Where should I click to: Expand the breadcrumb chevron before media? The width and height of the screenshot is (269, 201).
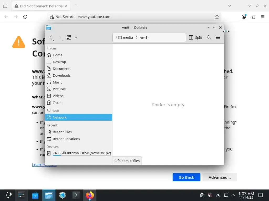[x=116, y=37]
